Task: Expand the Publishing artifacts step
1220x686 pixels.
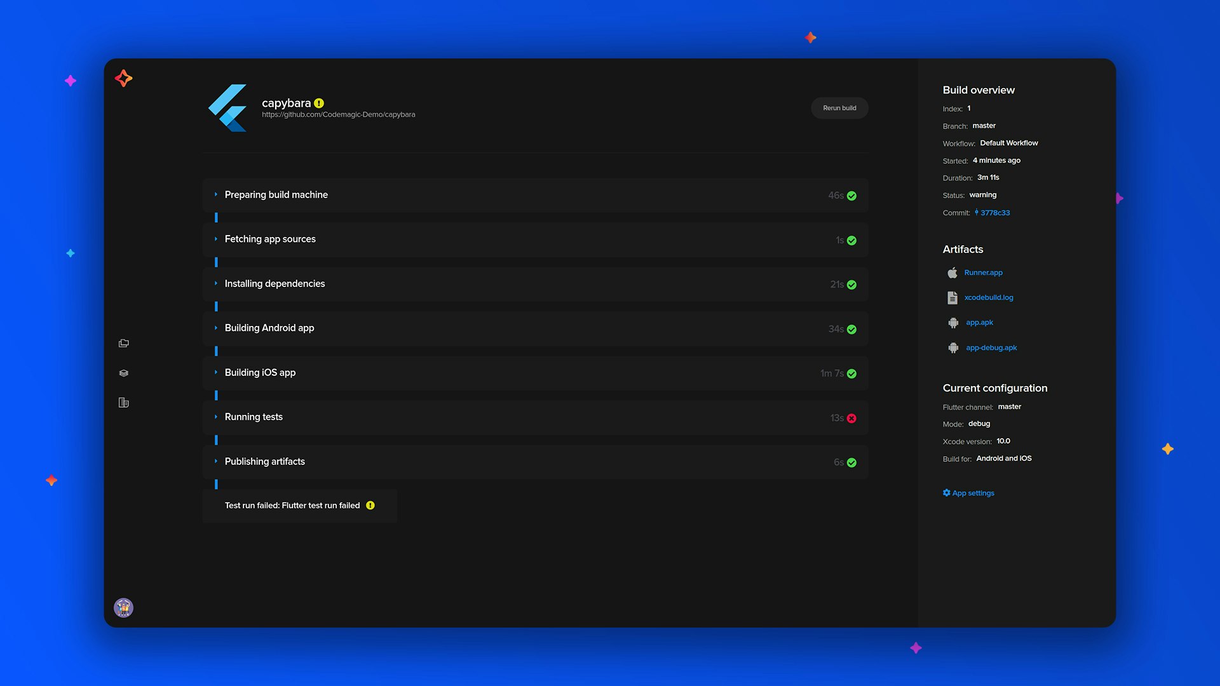Action: point(216,461)
